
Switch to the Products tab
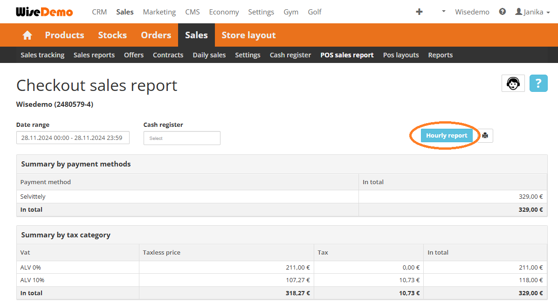click(x=64, y=35)
